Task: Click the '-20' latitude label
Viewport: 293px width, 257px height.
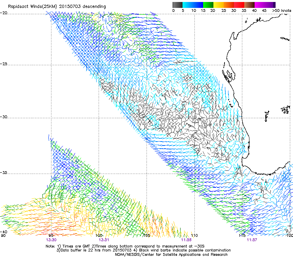Action: pyautogui.click(x=4, y=13)
